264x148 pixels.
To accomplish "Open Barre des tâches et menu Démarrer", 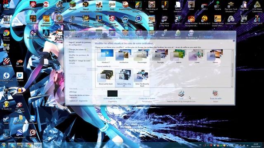I will pyautogui.click(x=79, y=96).
